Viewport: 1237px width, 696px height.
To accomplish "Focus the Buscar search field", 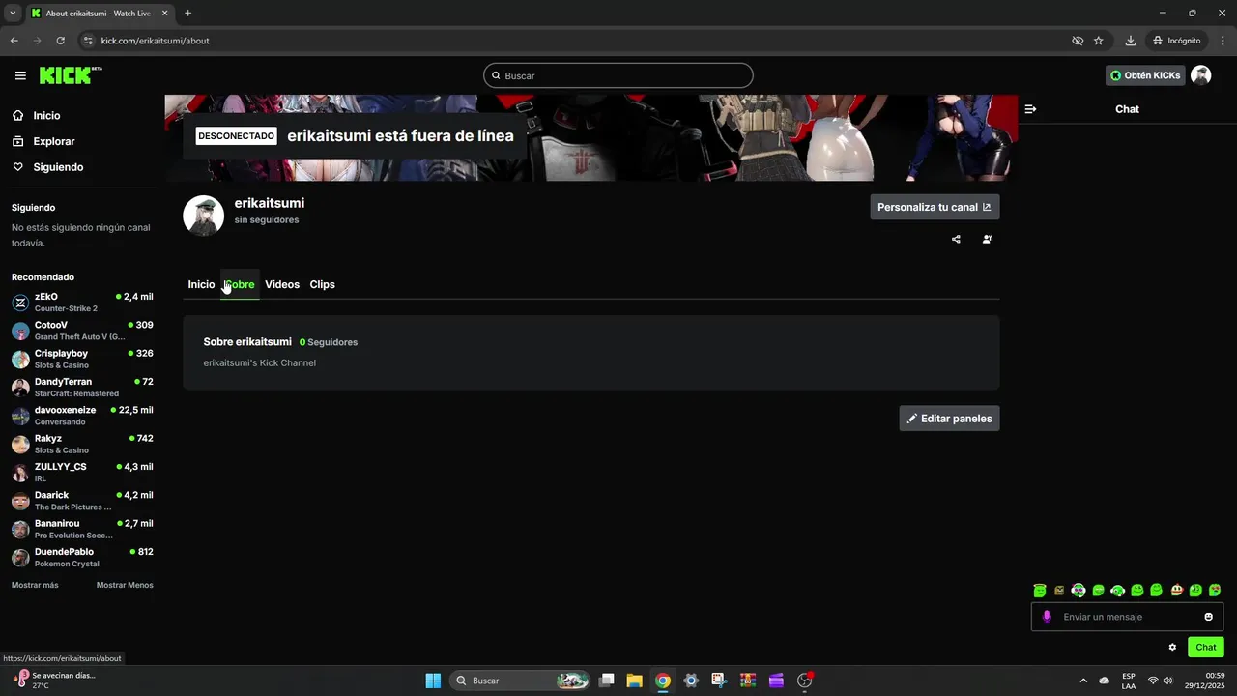I will [618, 75].
